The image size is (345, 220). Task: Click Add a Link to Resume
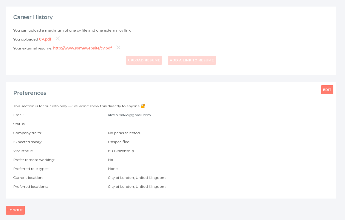[192, 60]
